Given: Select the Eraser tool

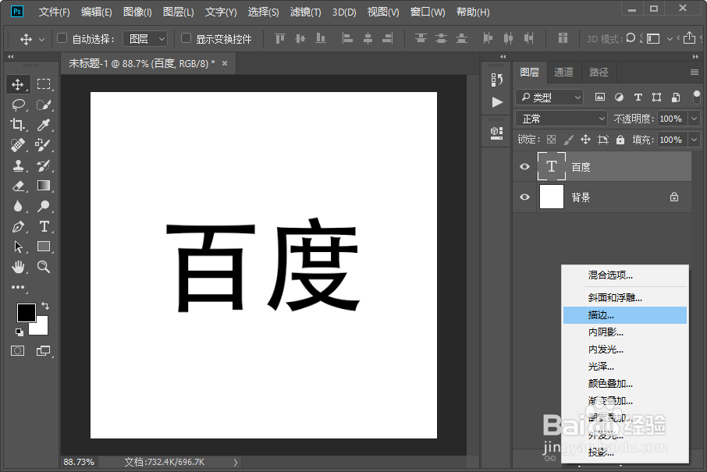Looking at the screenshot, I should click(x=18, y=186).
